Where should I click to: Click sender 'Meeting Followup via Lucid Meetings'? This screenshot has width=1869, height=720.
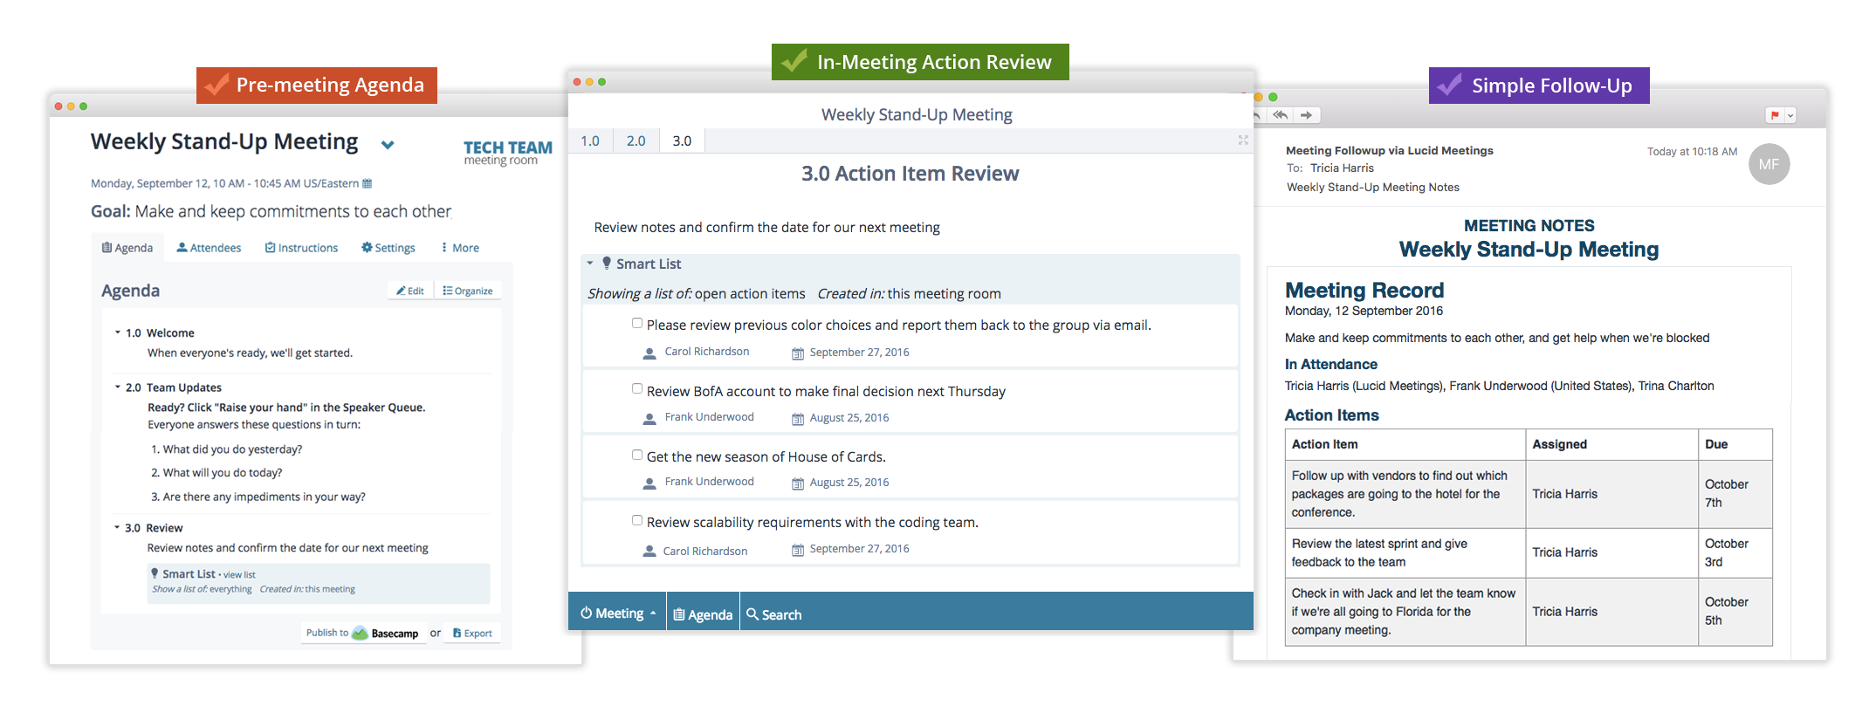point(1390,150)
